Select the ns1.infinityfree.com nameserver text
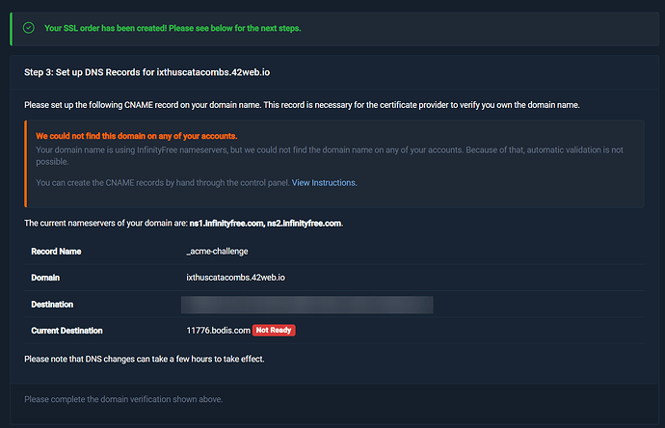The height and width of the screenshot is (428, 665). click(226, 223)
